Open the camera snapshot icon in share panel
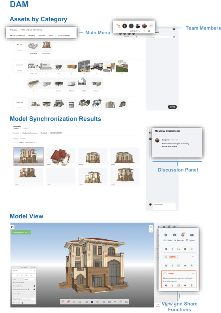Image resolution: width=221 pixels, height=313 pixels. click(174, 235)
